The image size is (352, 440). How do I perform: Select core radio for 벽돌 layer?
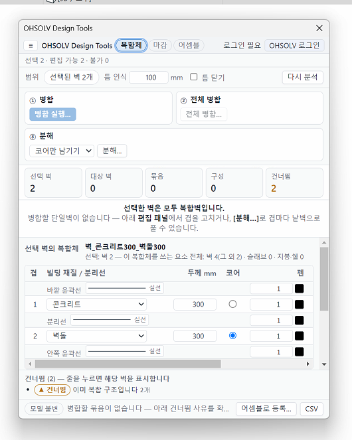coord(232,336)
